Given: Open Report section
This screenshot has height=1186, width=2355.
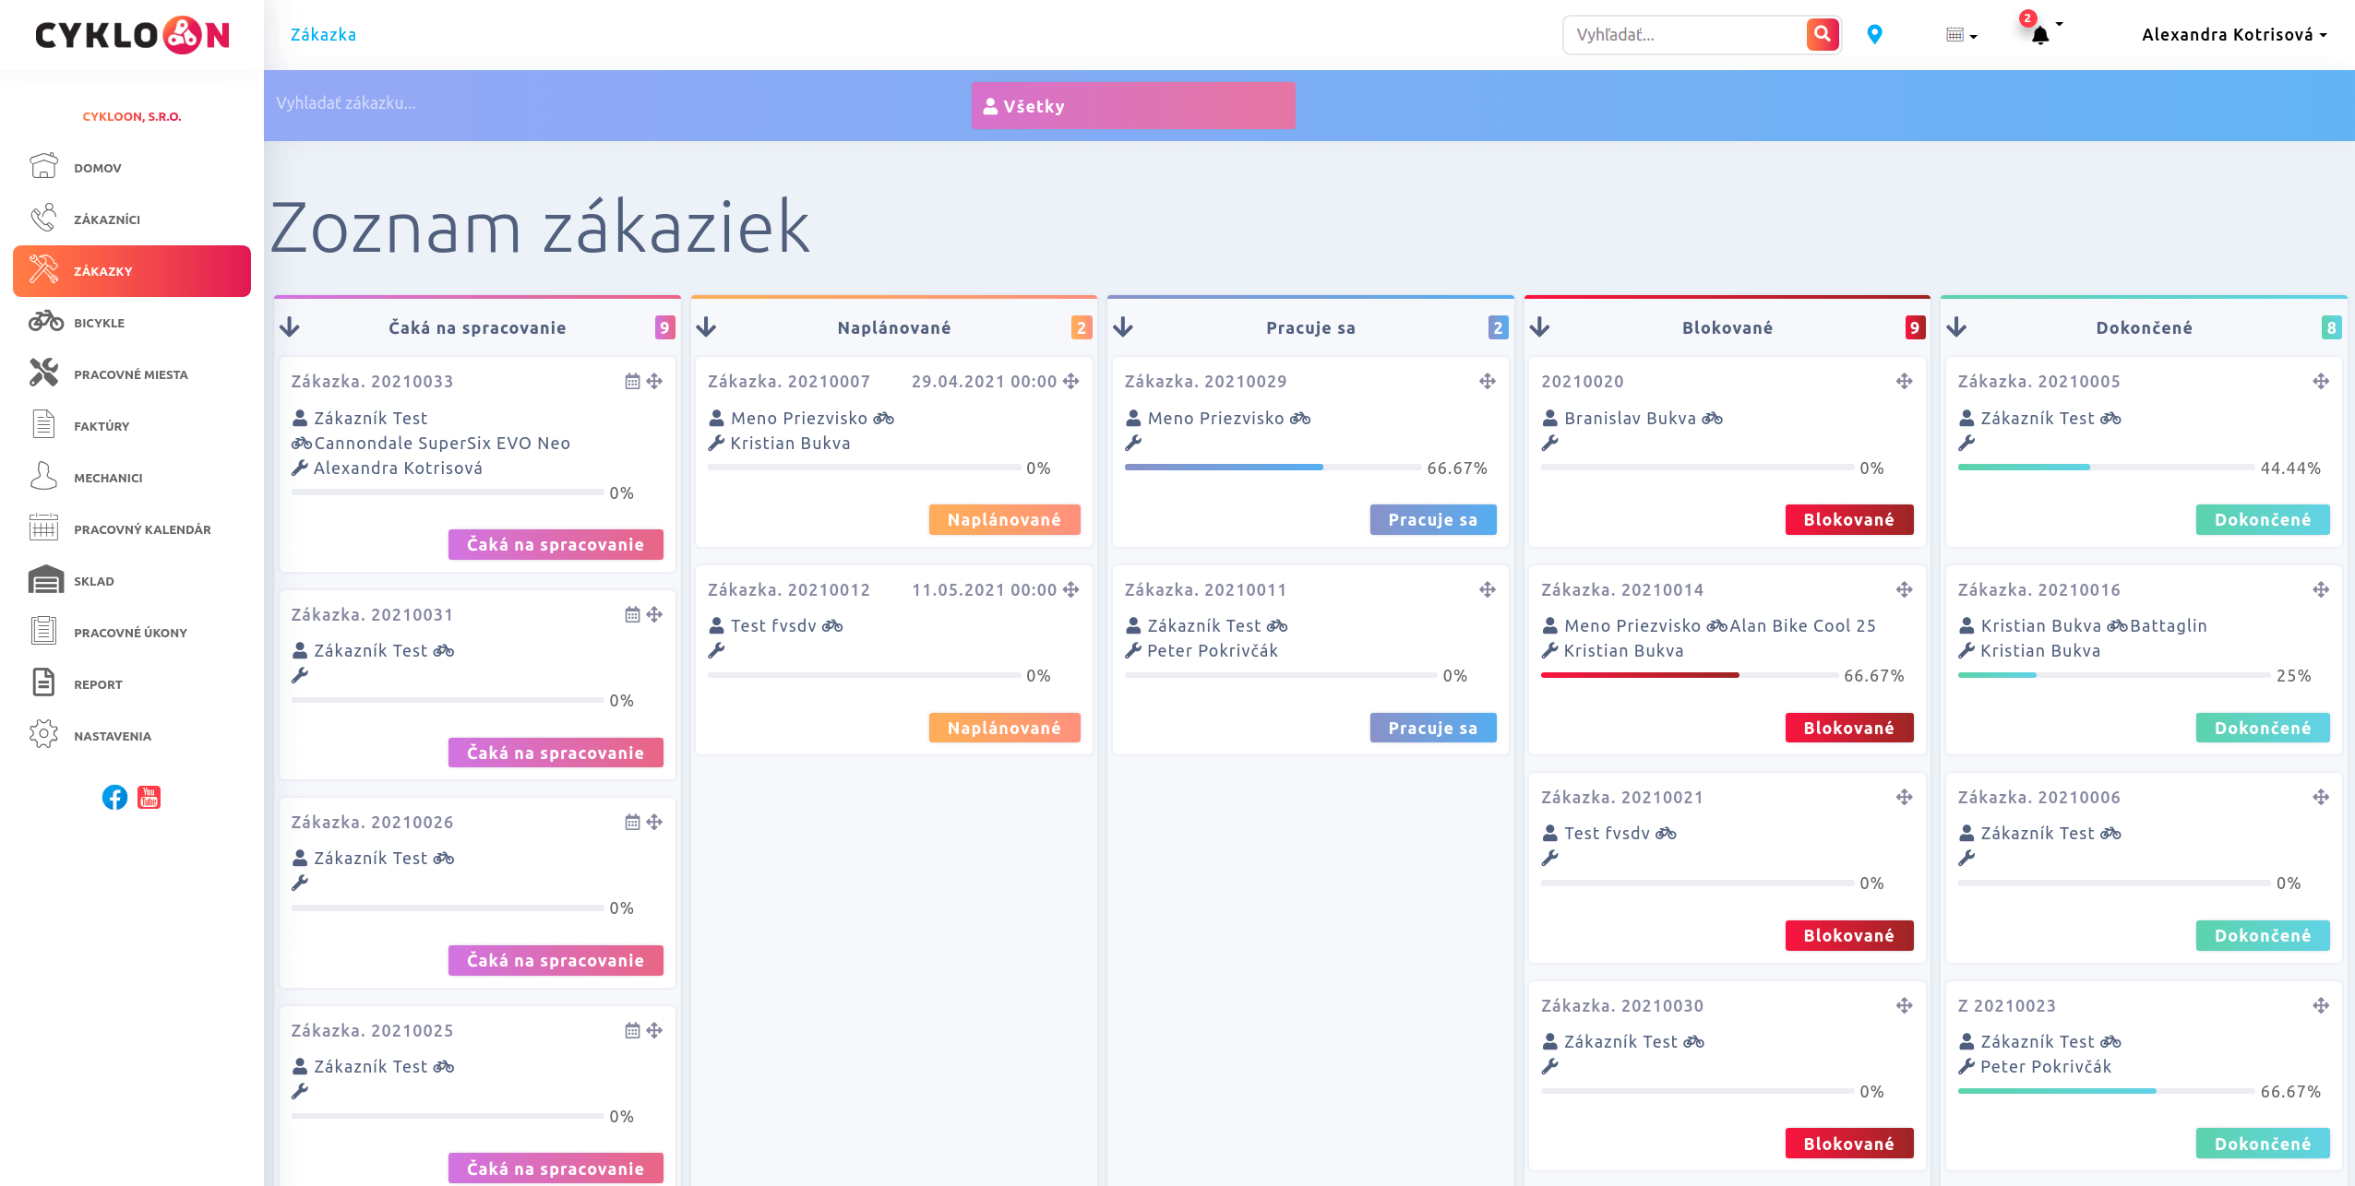Looking at the screenshot, I should [132, 684].
